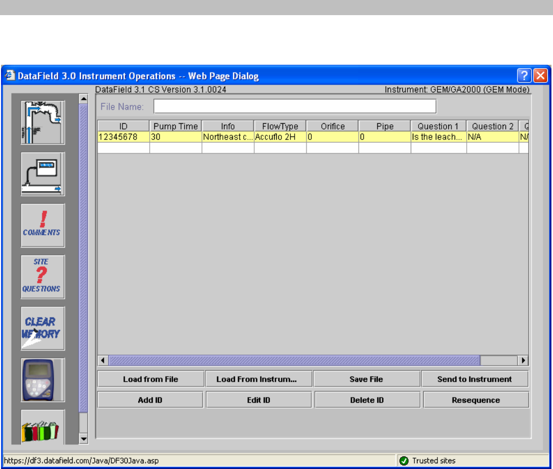The image size is (553, 469).
Task: Open the instrument probe monitor icon
Action: 43,174
